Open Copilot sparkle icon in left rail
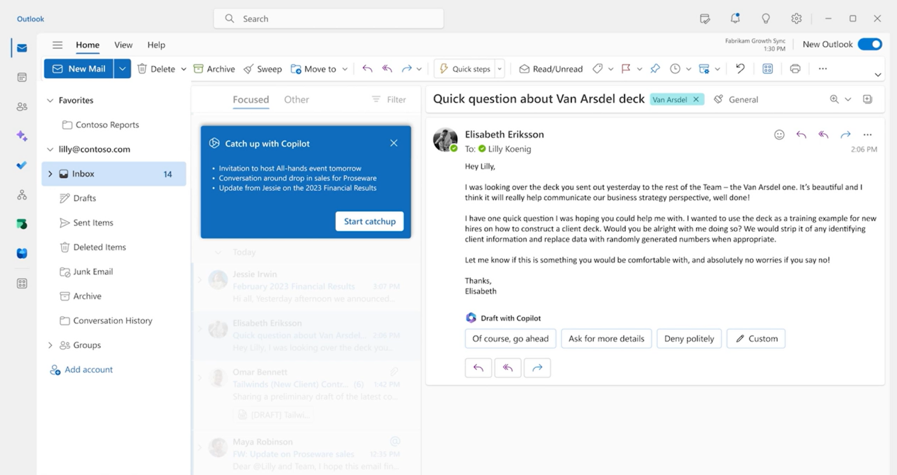Screen dimensions: 897x475 pyautogui.click(x=22, y=136)
